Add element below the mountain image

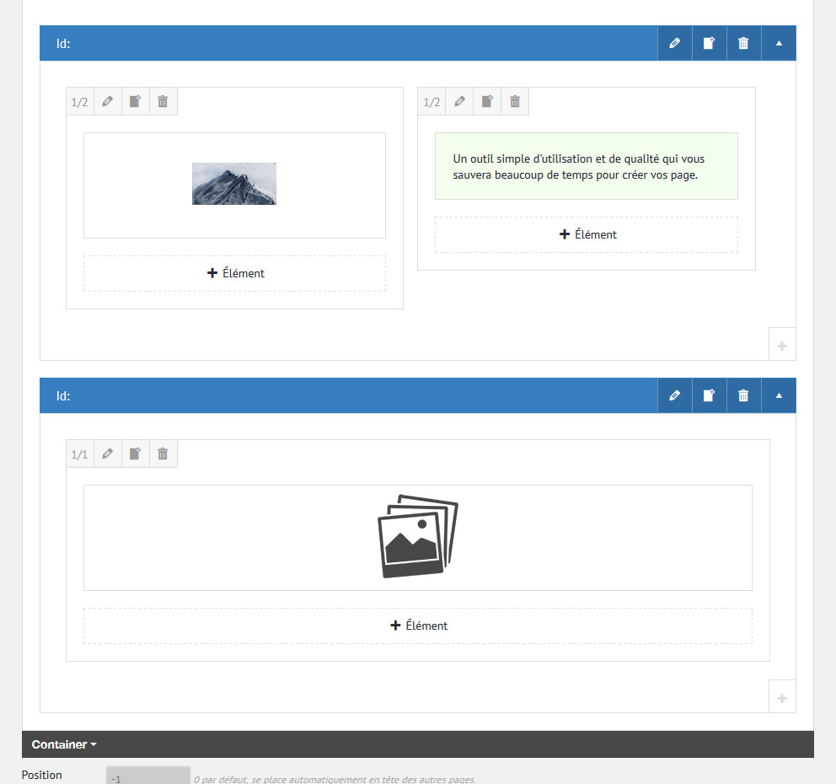point(234,273)
